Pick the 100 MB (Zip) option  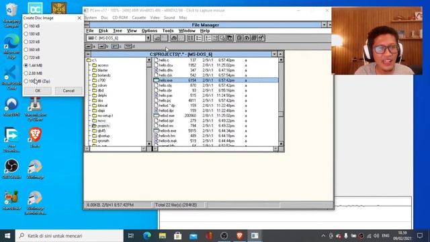(37, 81)
